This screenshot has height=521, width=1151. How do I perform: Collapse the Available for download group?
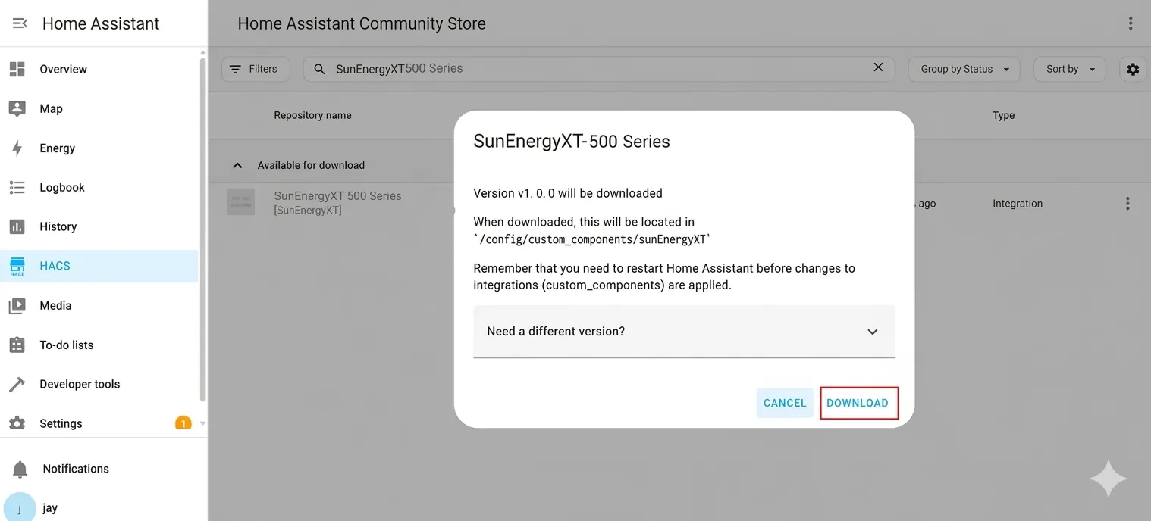point(237,165)
